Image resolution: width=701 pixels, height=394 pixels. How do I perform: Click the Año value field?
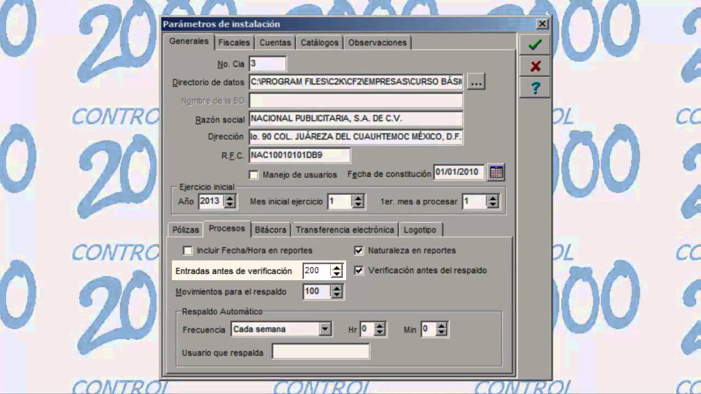[211, 201]
